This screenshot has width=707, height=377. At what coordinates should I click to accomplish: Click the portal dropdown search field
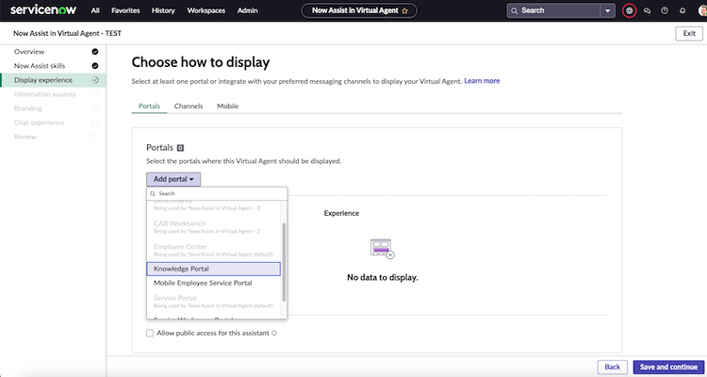(x=217, y=193)
